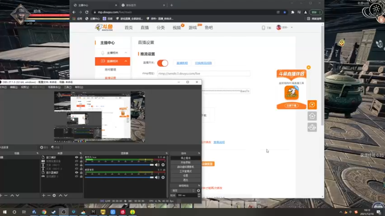Click the 立即下载 download button on ad
Image resolution: width=385 pixels, height=216 pixels.
[292, 106]
